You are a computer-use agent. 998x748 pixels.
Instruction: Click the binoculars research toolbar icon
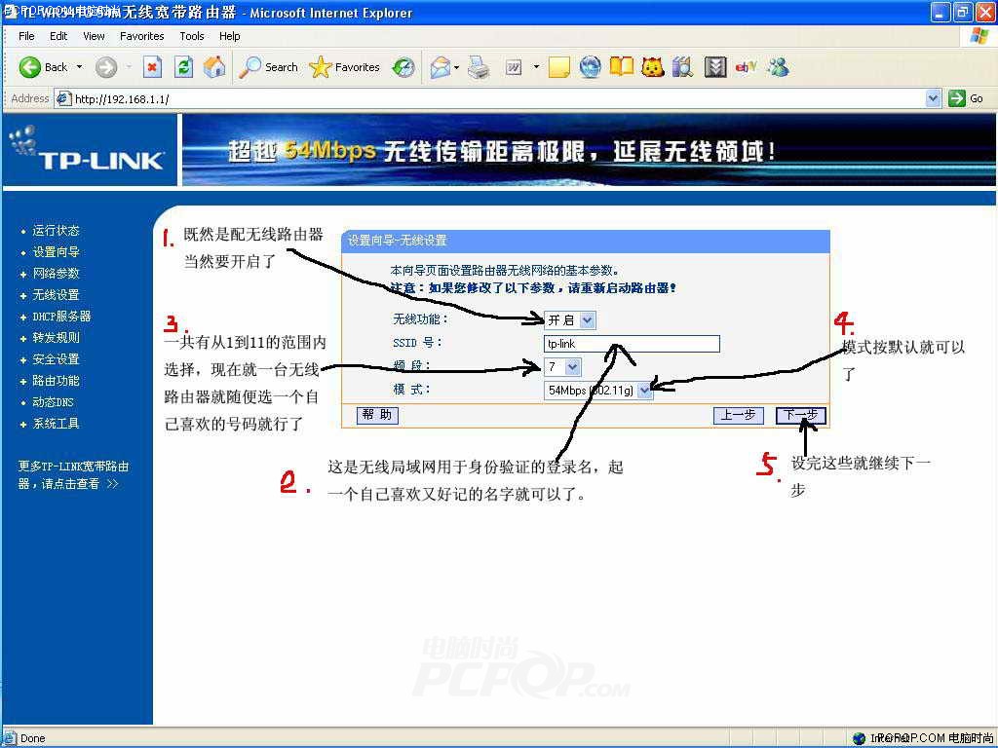click(682, 67)
